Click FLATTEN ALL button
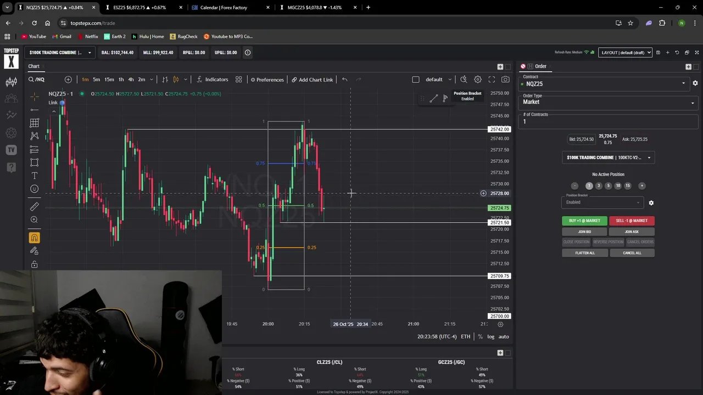703x395 pixels. (x=584, y=253)
